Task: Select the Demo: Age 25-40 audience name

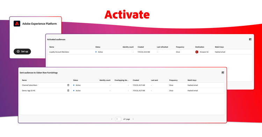Action: [29, 91]
